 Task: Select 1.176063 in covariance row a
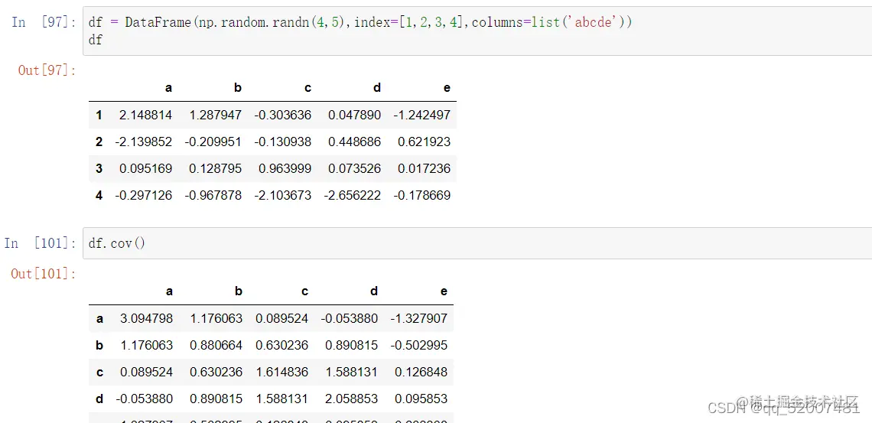[x=216, y=318]
